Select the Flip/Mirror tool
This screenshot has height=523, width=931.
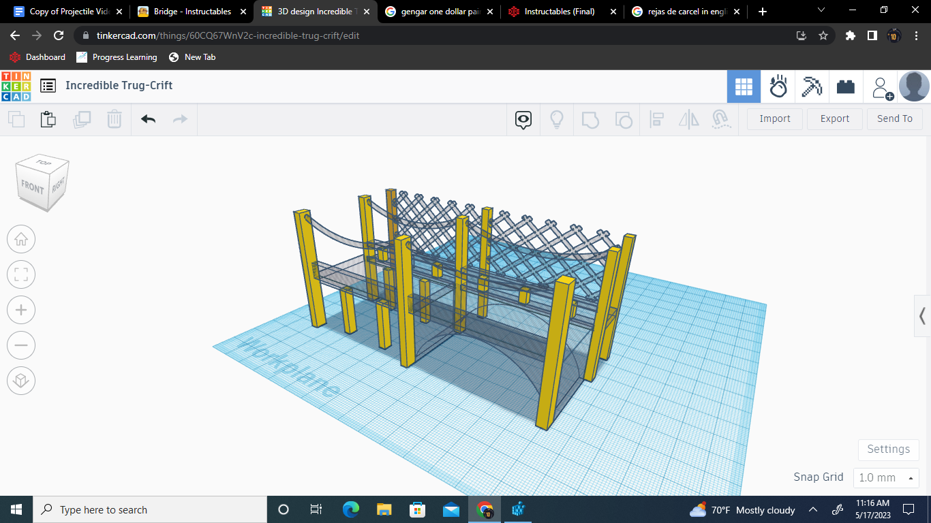tap(688, 119)
